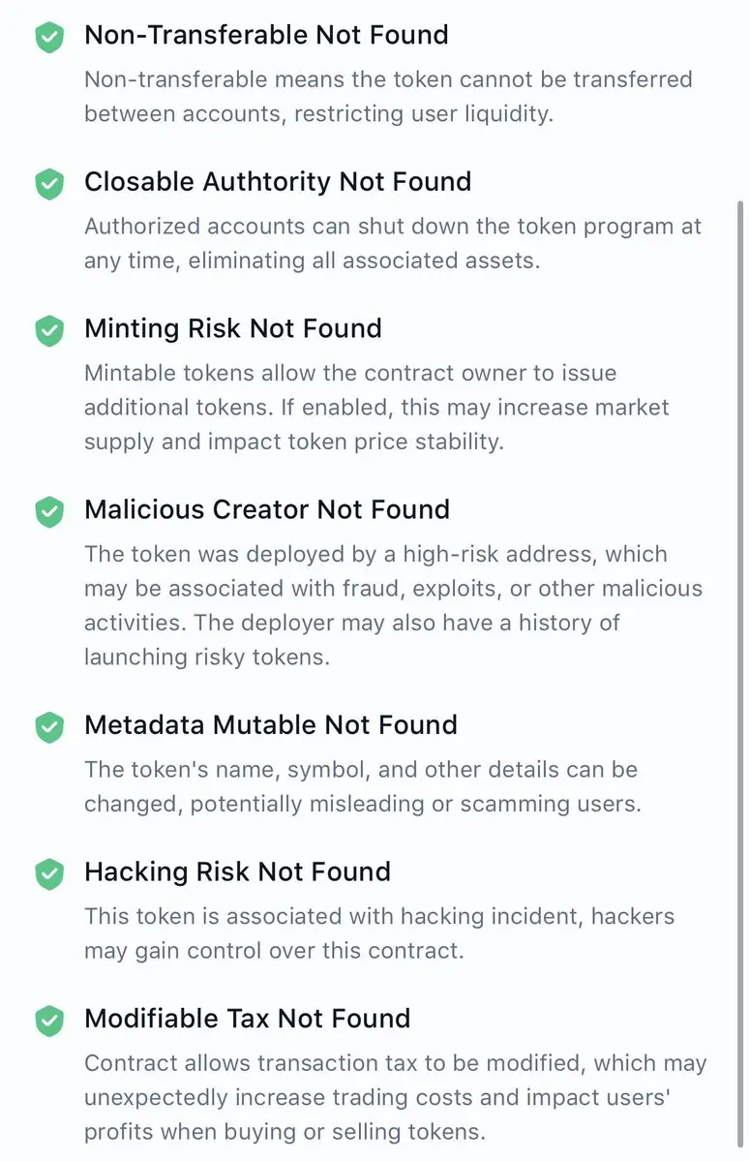
Task: Click the transaction tax description paragraph
Action: pos(395,1097)
